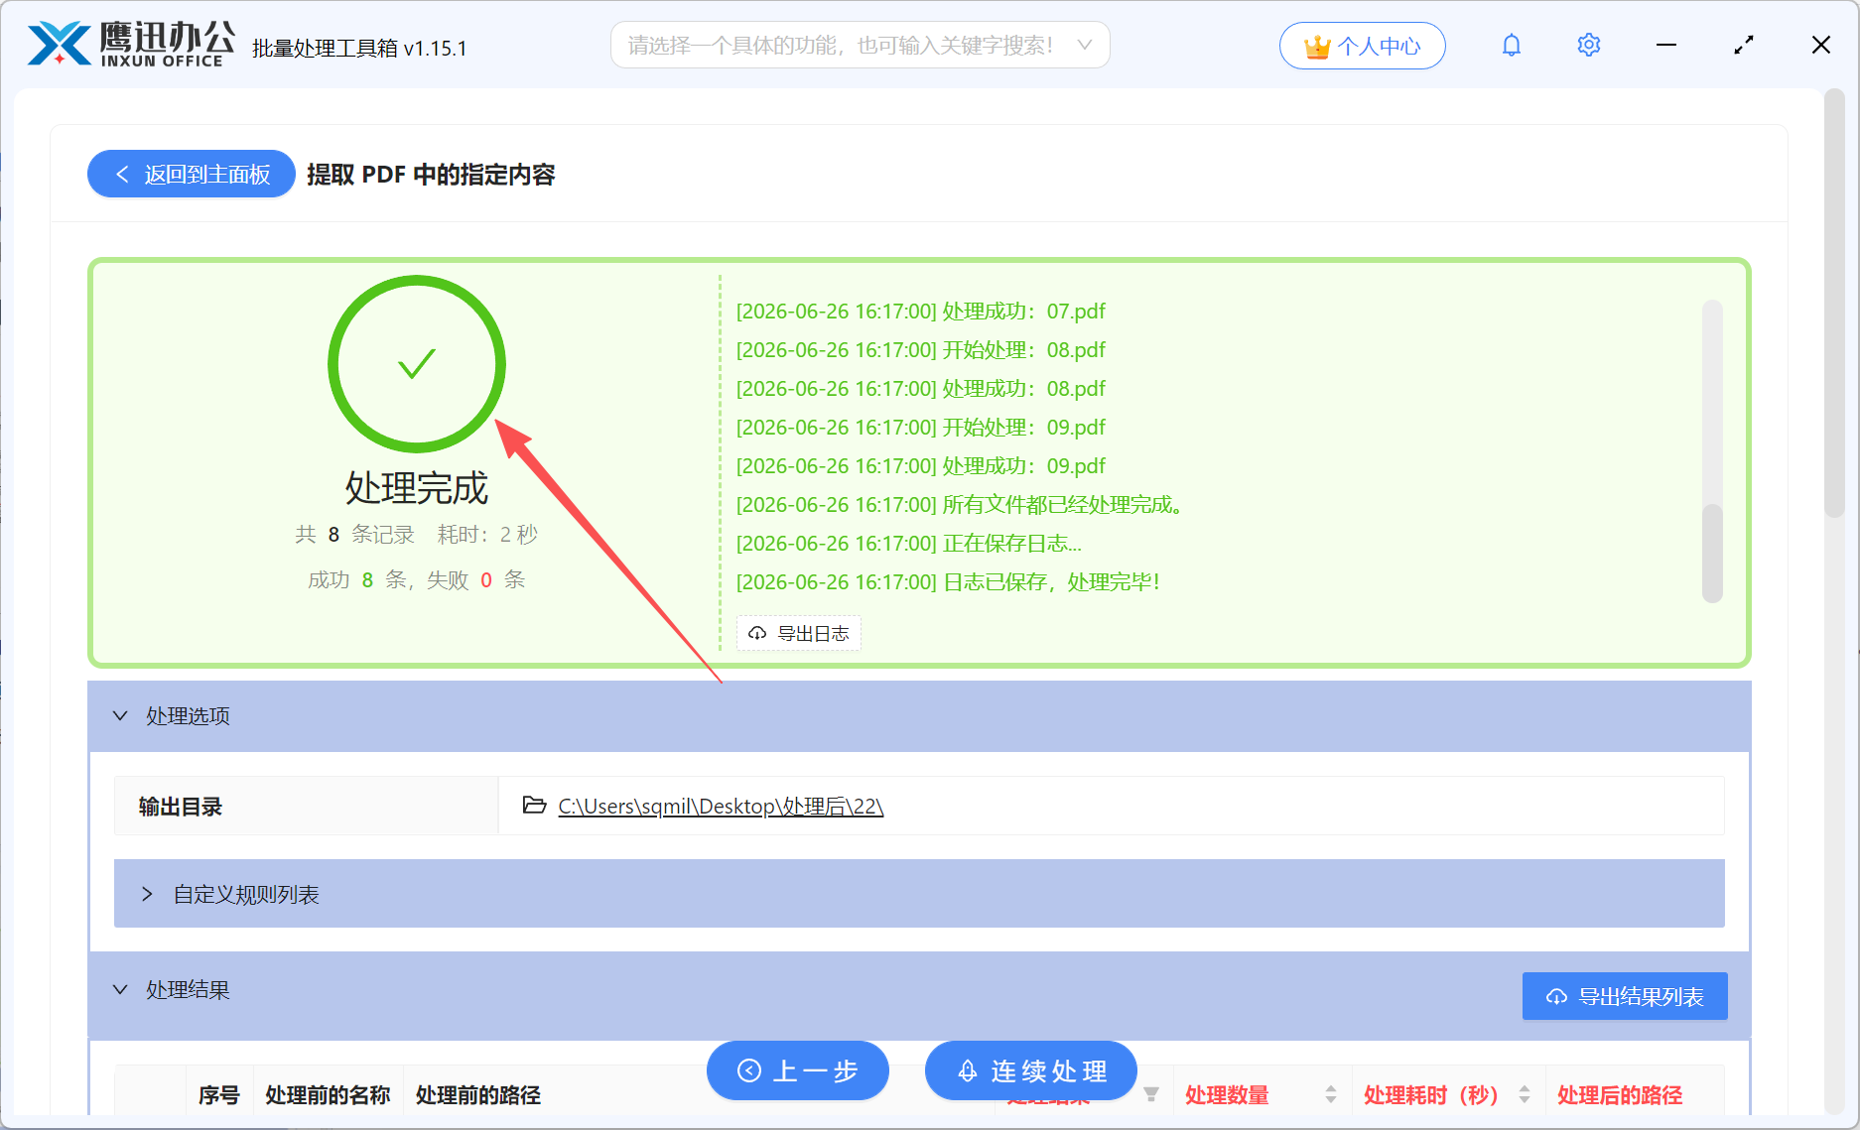This screenshot has height=1130, width=1860.
Task: Click the success count 成功 8 条
Action: point(357,580)
